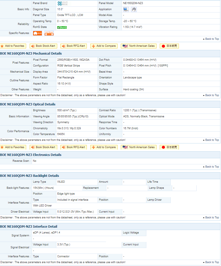Click the dot pitch value 0.04488×0.13464 mm
The width and height of the screenshot is (221, 266).
(x=140, y=60)
